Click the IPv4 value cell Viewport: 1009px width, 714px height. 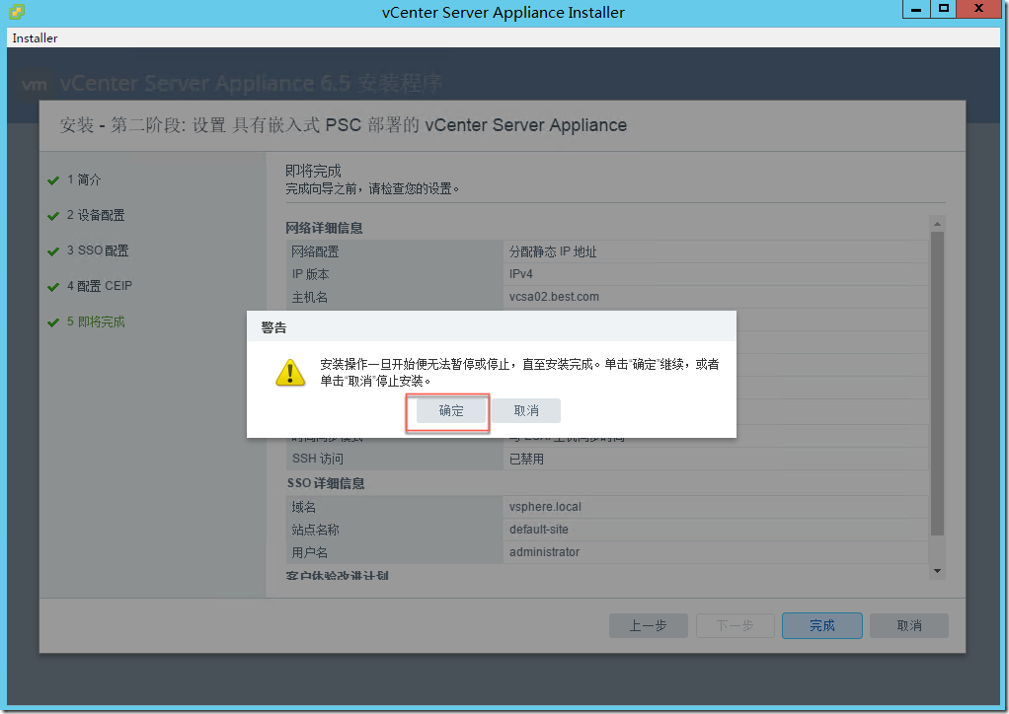coord(716,274)
